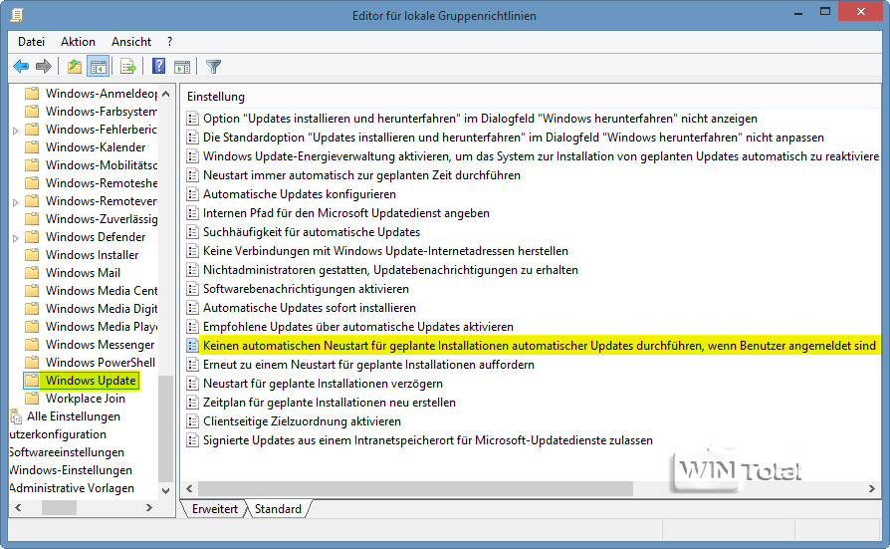890x549 pixels.
Task: Switch to the Erweitert tab
Action: 215,509
